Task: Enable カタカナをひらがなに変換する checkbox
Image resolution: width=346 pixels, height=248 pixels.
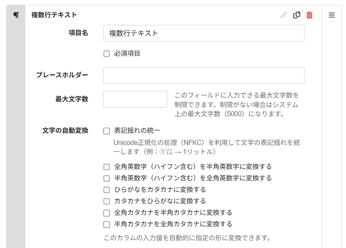Action: tap(107, 201)
